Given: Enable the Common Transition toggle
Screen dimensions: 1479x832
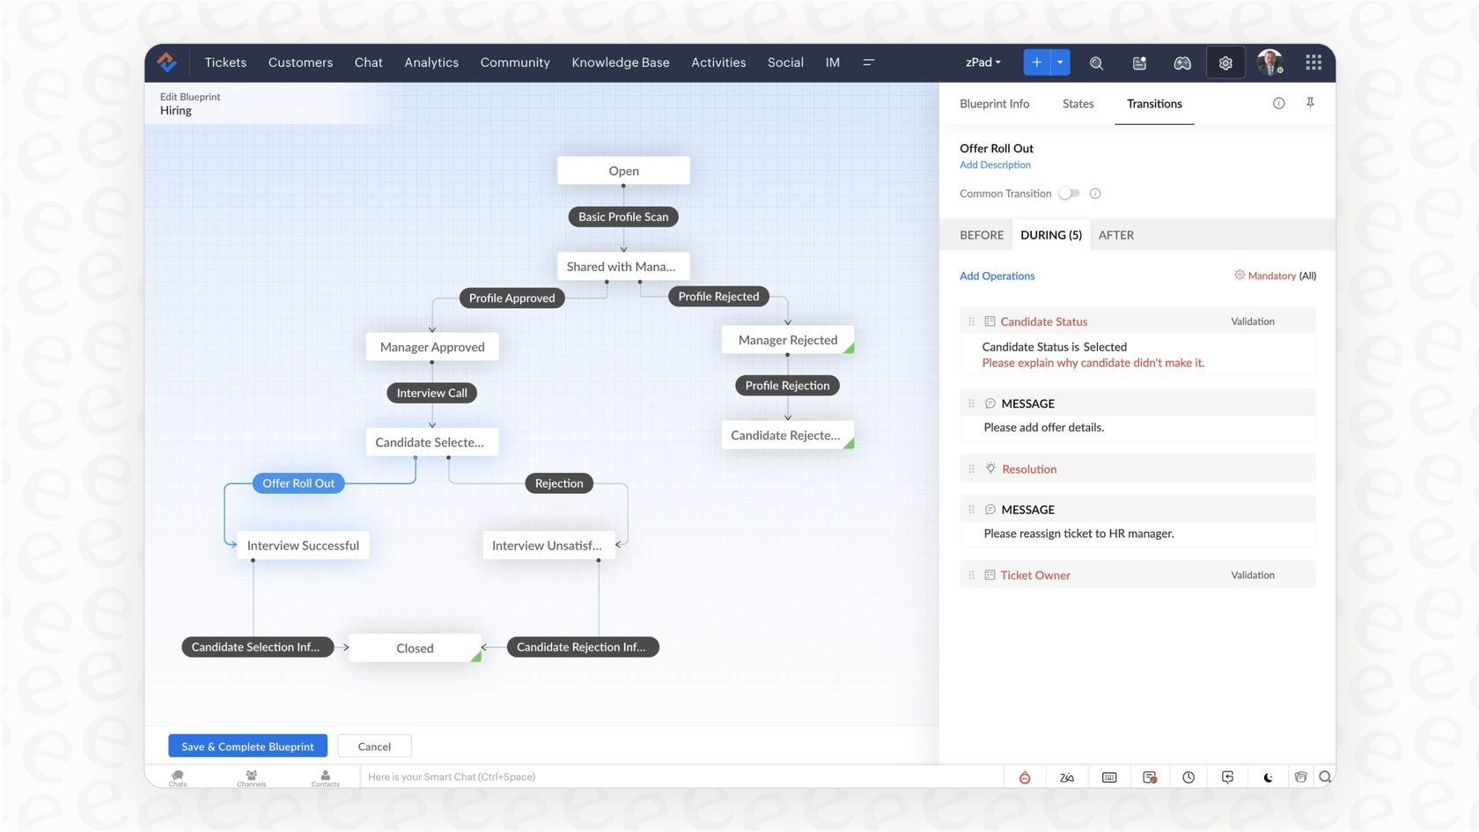Looking at the screenshot, I should (x=1069, y=193).
